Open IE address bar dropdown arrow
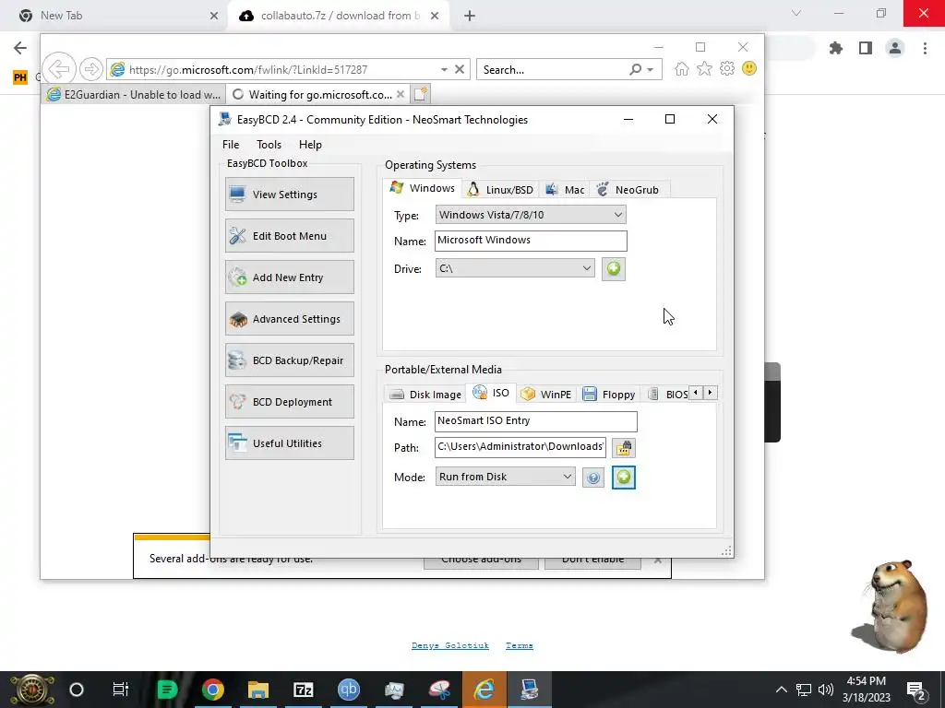Image resolution: width=945 pixels, height=708 pixels. 444,70
